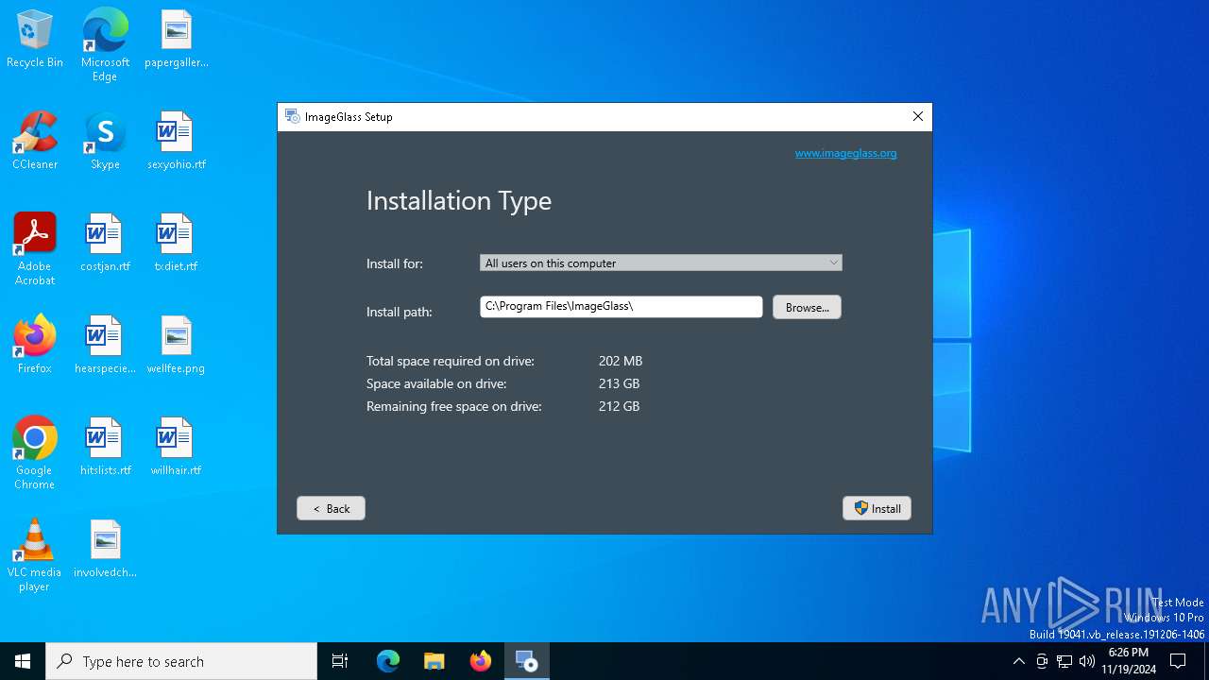Click the 212 GB remaining space value
Screen dimensions: 1209x680
(619, 406)
